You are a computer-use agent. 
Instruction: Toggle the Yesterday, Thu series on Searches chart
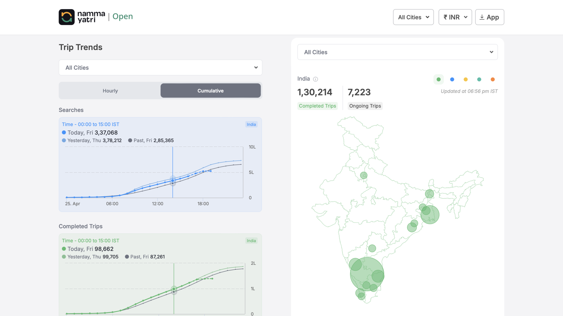pyautogui.click(x=91, y=140)
